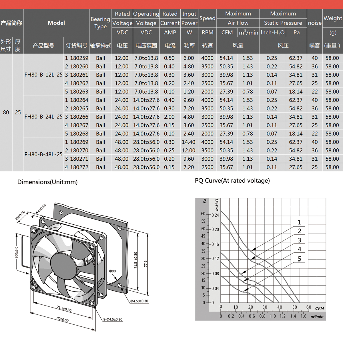Select curve label 5 on PQ chart
343x343 pixels.
click(x=300, y=259)
